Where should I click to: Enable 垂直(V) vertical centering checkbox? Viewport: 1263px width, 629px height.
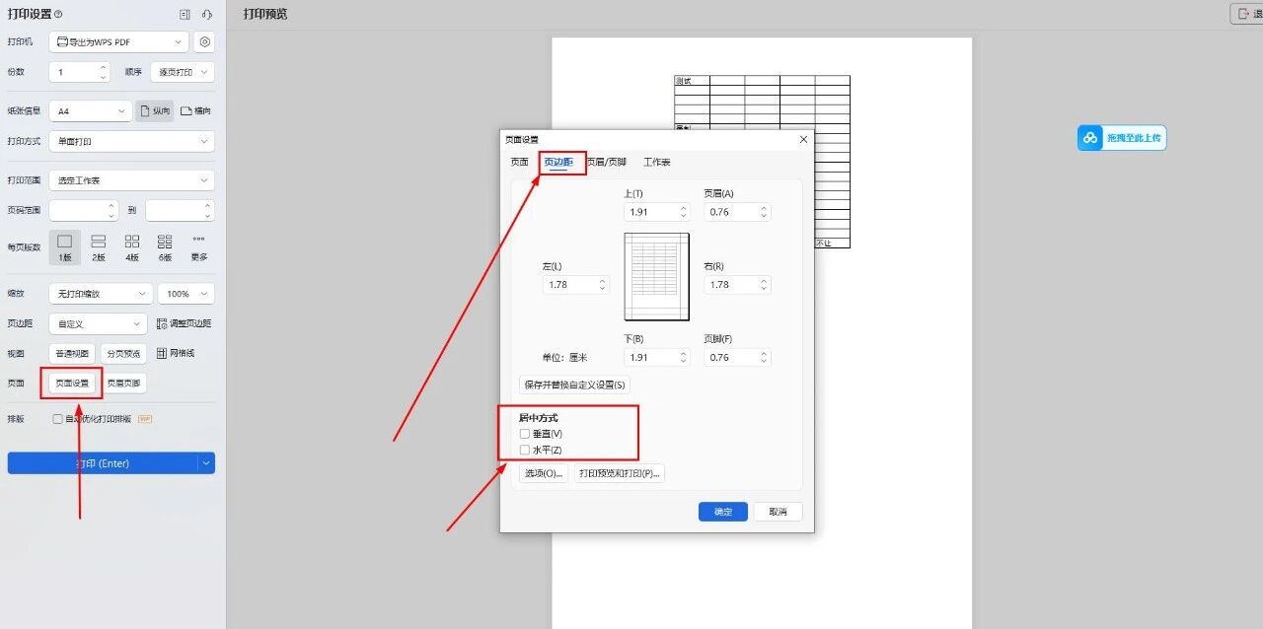[x=525, y=434]
